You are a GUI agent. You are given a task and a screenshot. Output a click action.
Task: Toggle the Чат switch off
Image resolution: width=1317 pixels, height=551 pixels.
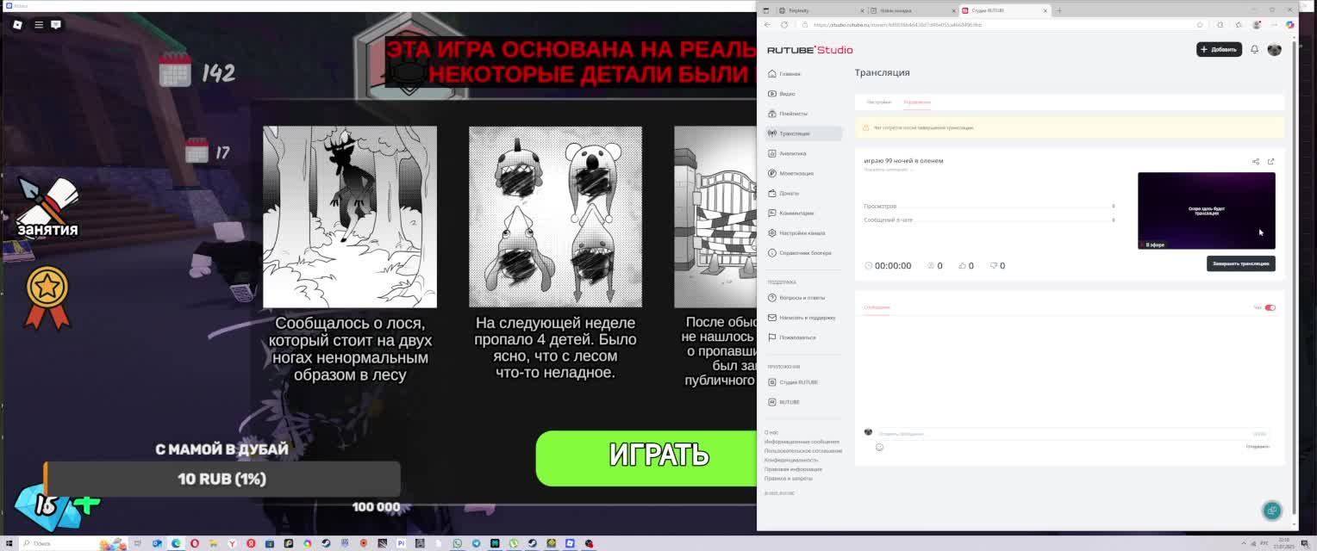1270,307
